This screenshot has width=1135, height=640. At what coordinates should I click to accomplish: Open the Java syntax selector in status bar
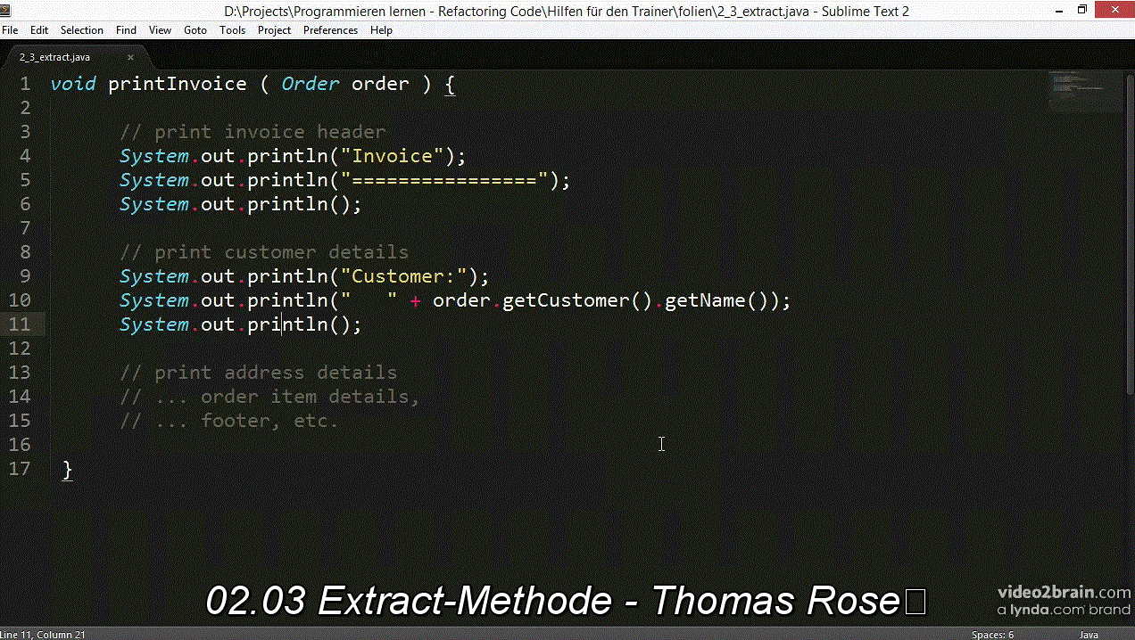(1089, 635)
